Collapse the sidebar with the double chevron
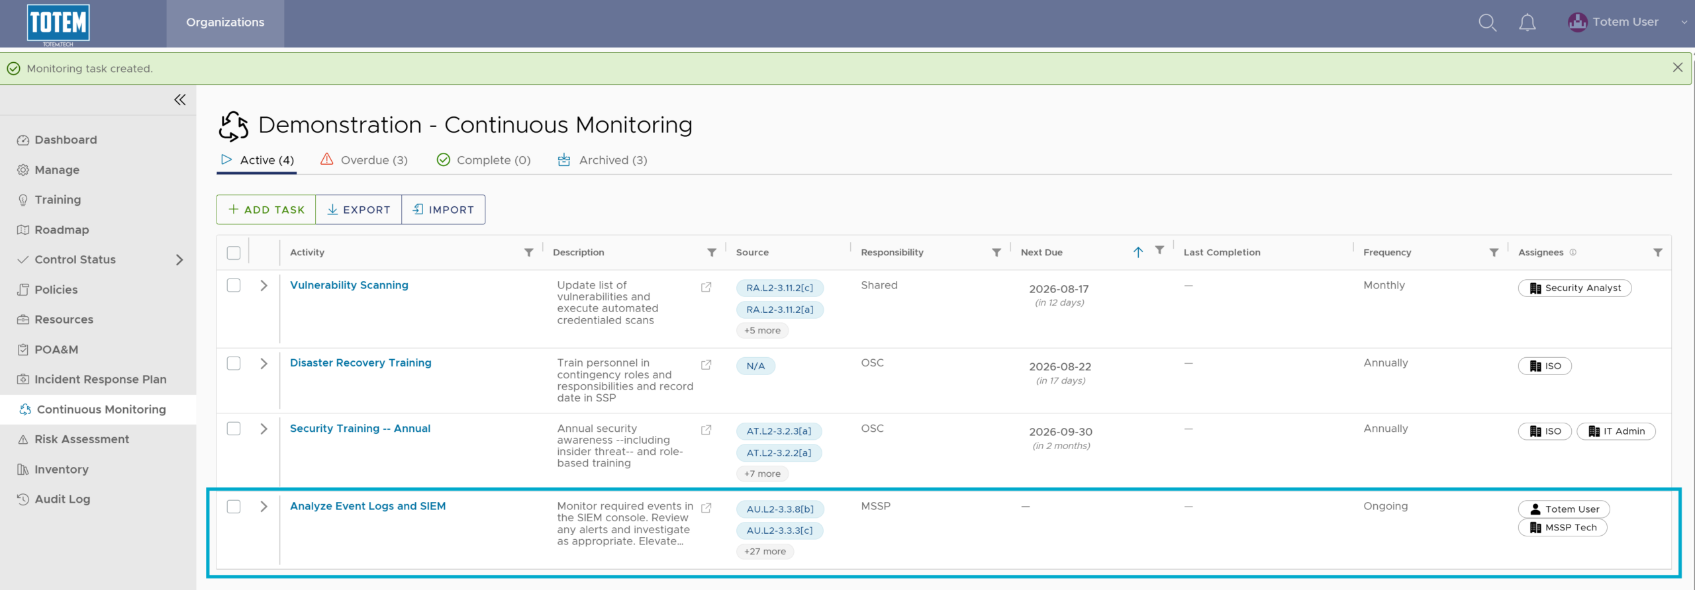The width and height of the screenshot is (1695, 590). point(180,100)
